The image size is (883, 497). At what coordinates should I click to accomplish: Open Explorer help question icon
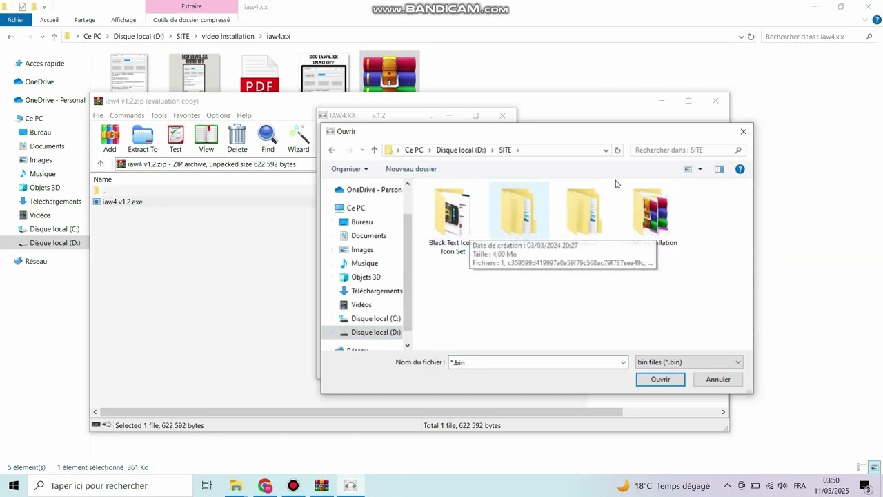tap(877, 20)
